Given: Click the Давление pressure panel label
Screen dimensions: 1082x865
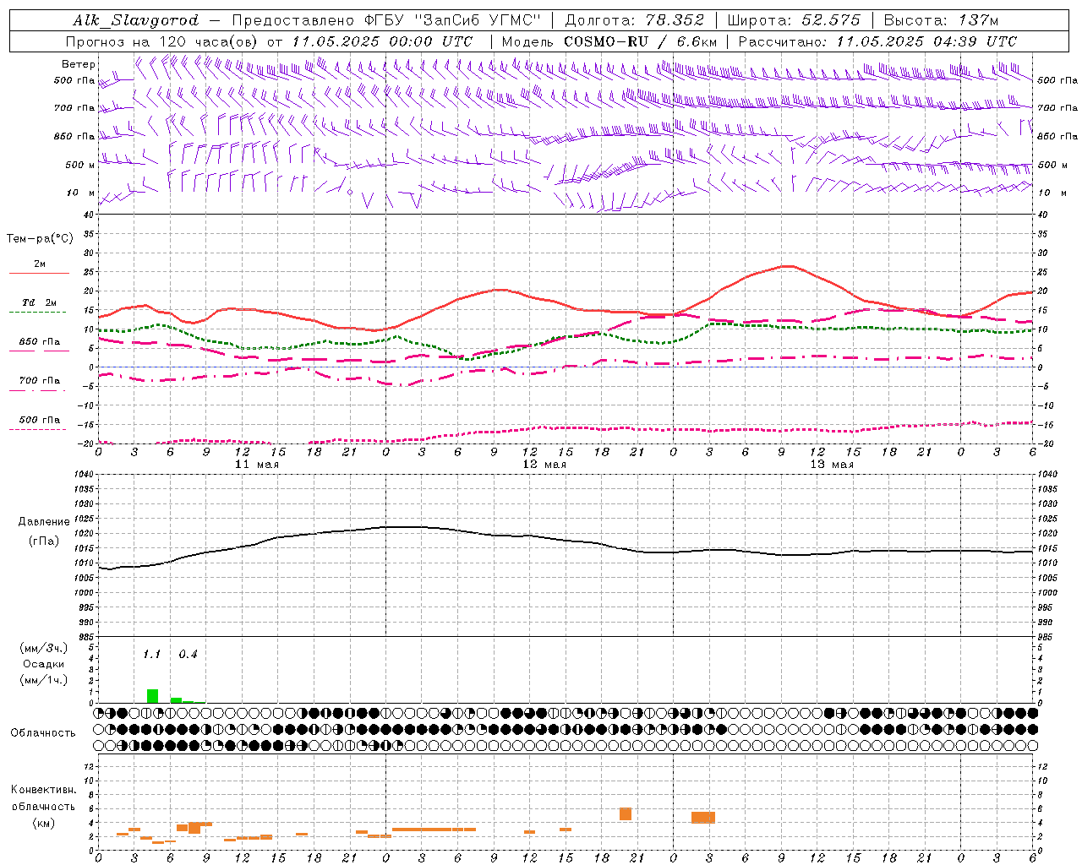Looking at the screenshot, I should (x=44, y=522).
